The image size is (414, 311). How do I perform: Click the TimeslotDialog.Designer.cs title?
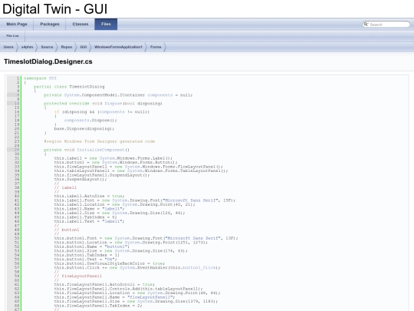48,61
